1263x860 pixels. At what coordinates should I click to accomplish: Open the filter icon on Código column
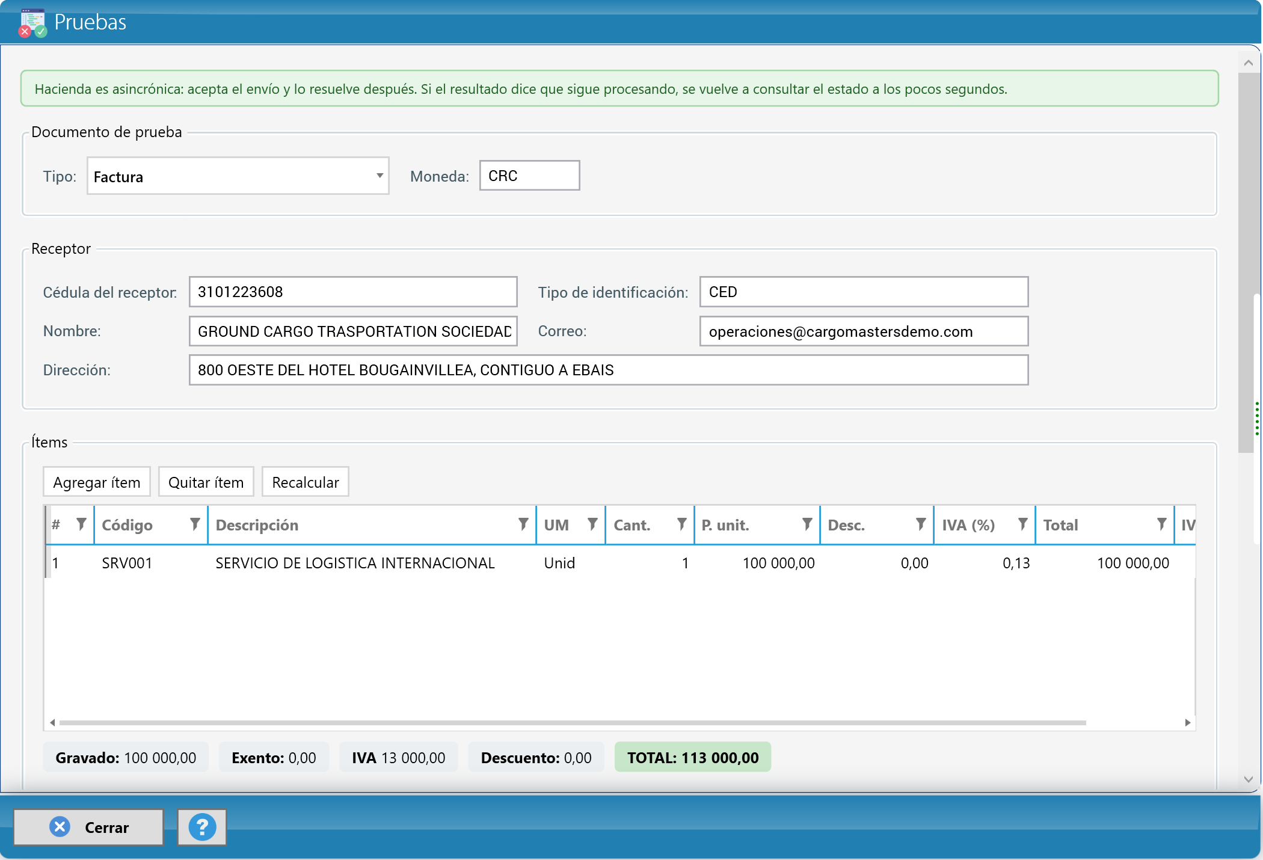pyautogui.click(x=195, y=524)
